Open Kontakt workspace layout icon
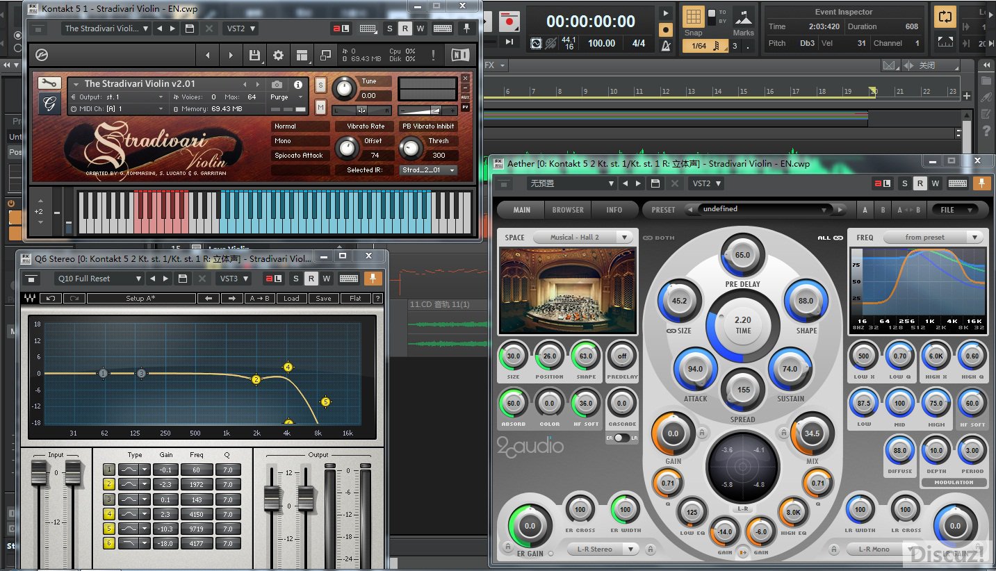This screenshot has height=571, width=996. pyautogui.click(x=301, y=56)
